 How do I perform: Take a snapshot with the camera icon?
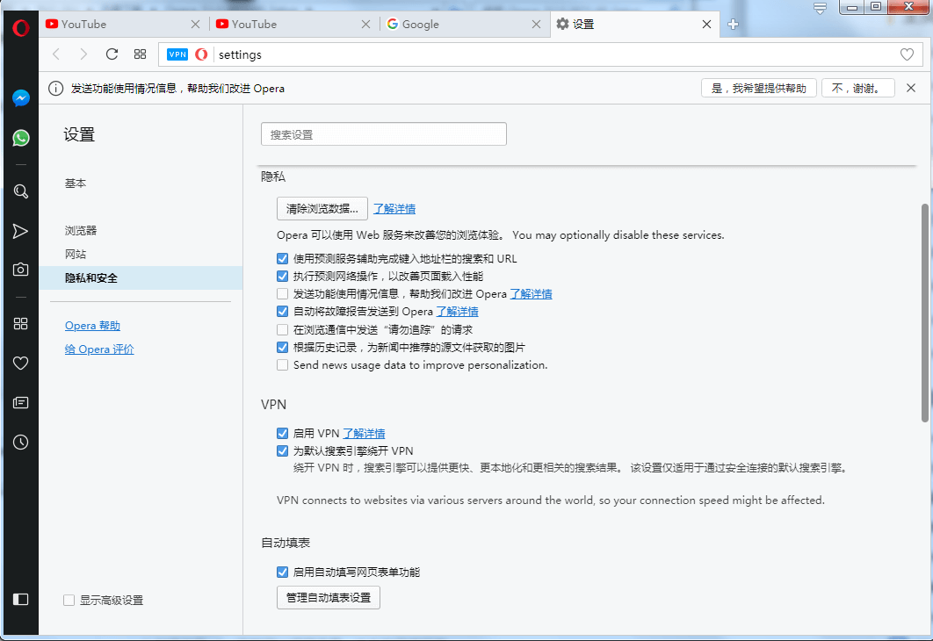(x=21, y=270)
